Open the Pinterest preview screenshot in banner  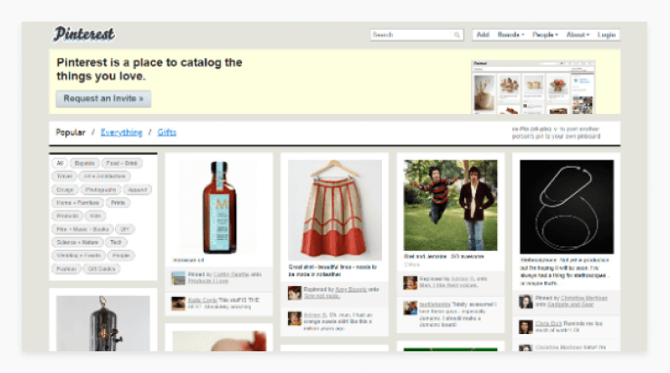click(533, 87)
